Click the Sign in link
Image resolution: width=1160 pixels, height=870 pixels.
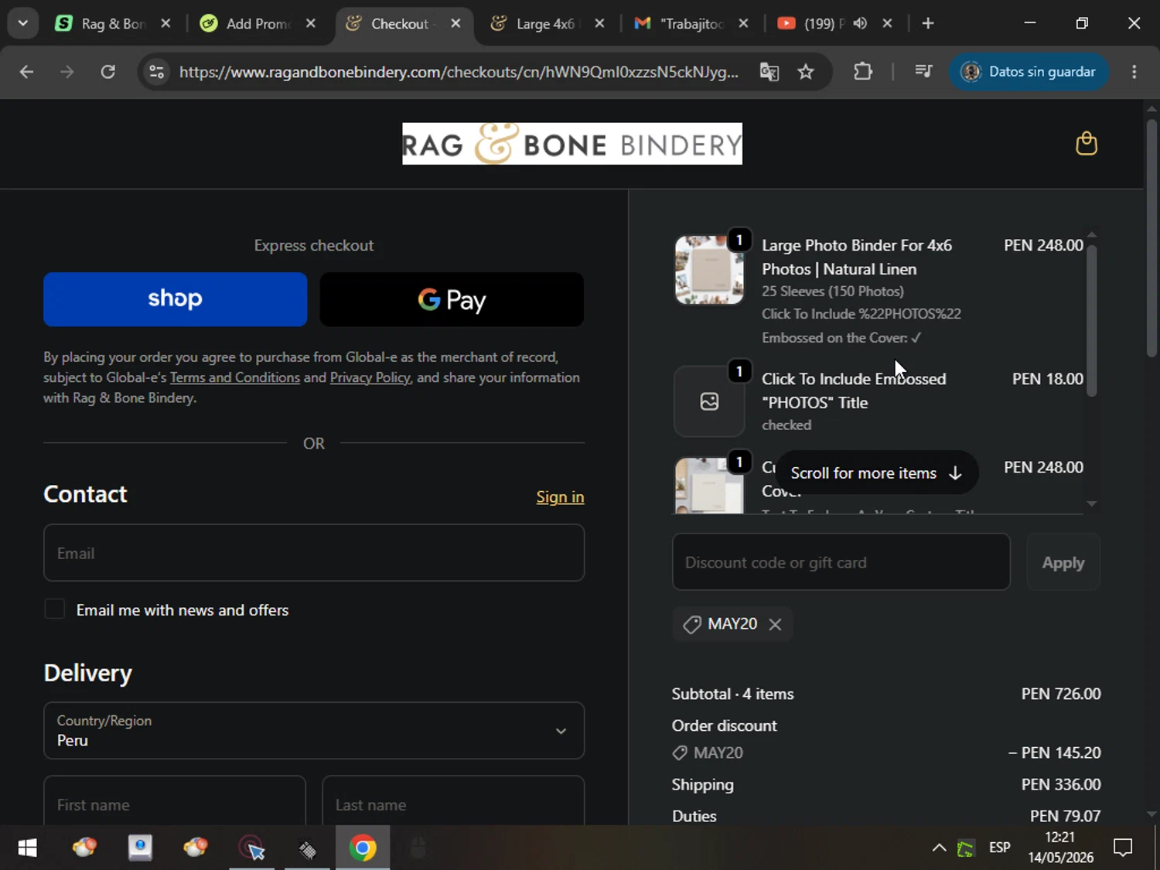coord(560,496)
